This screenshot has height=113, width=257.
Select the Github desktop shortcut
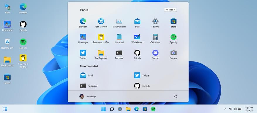[23, 26]
